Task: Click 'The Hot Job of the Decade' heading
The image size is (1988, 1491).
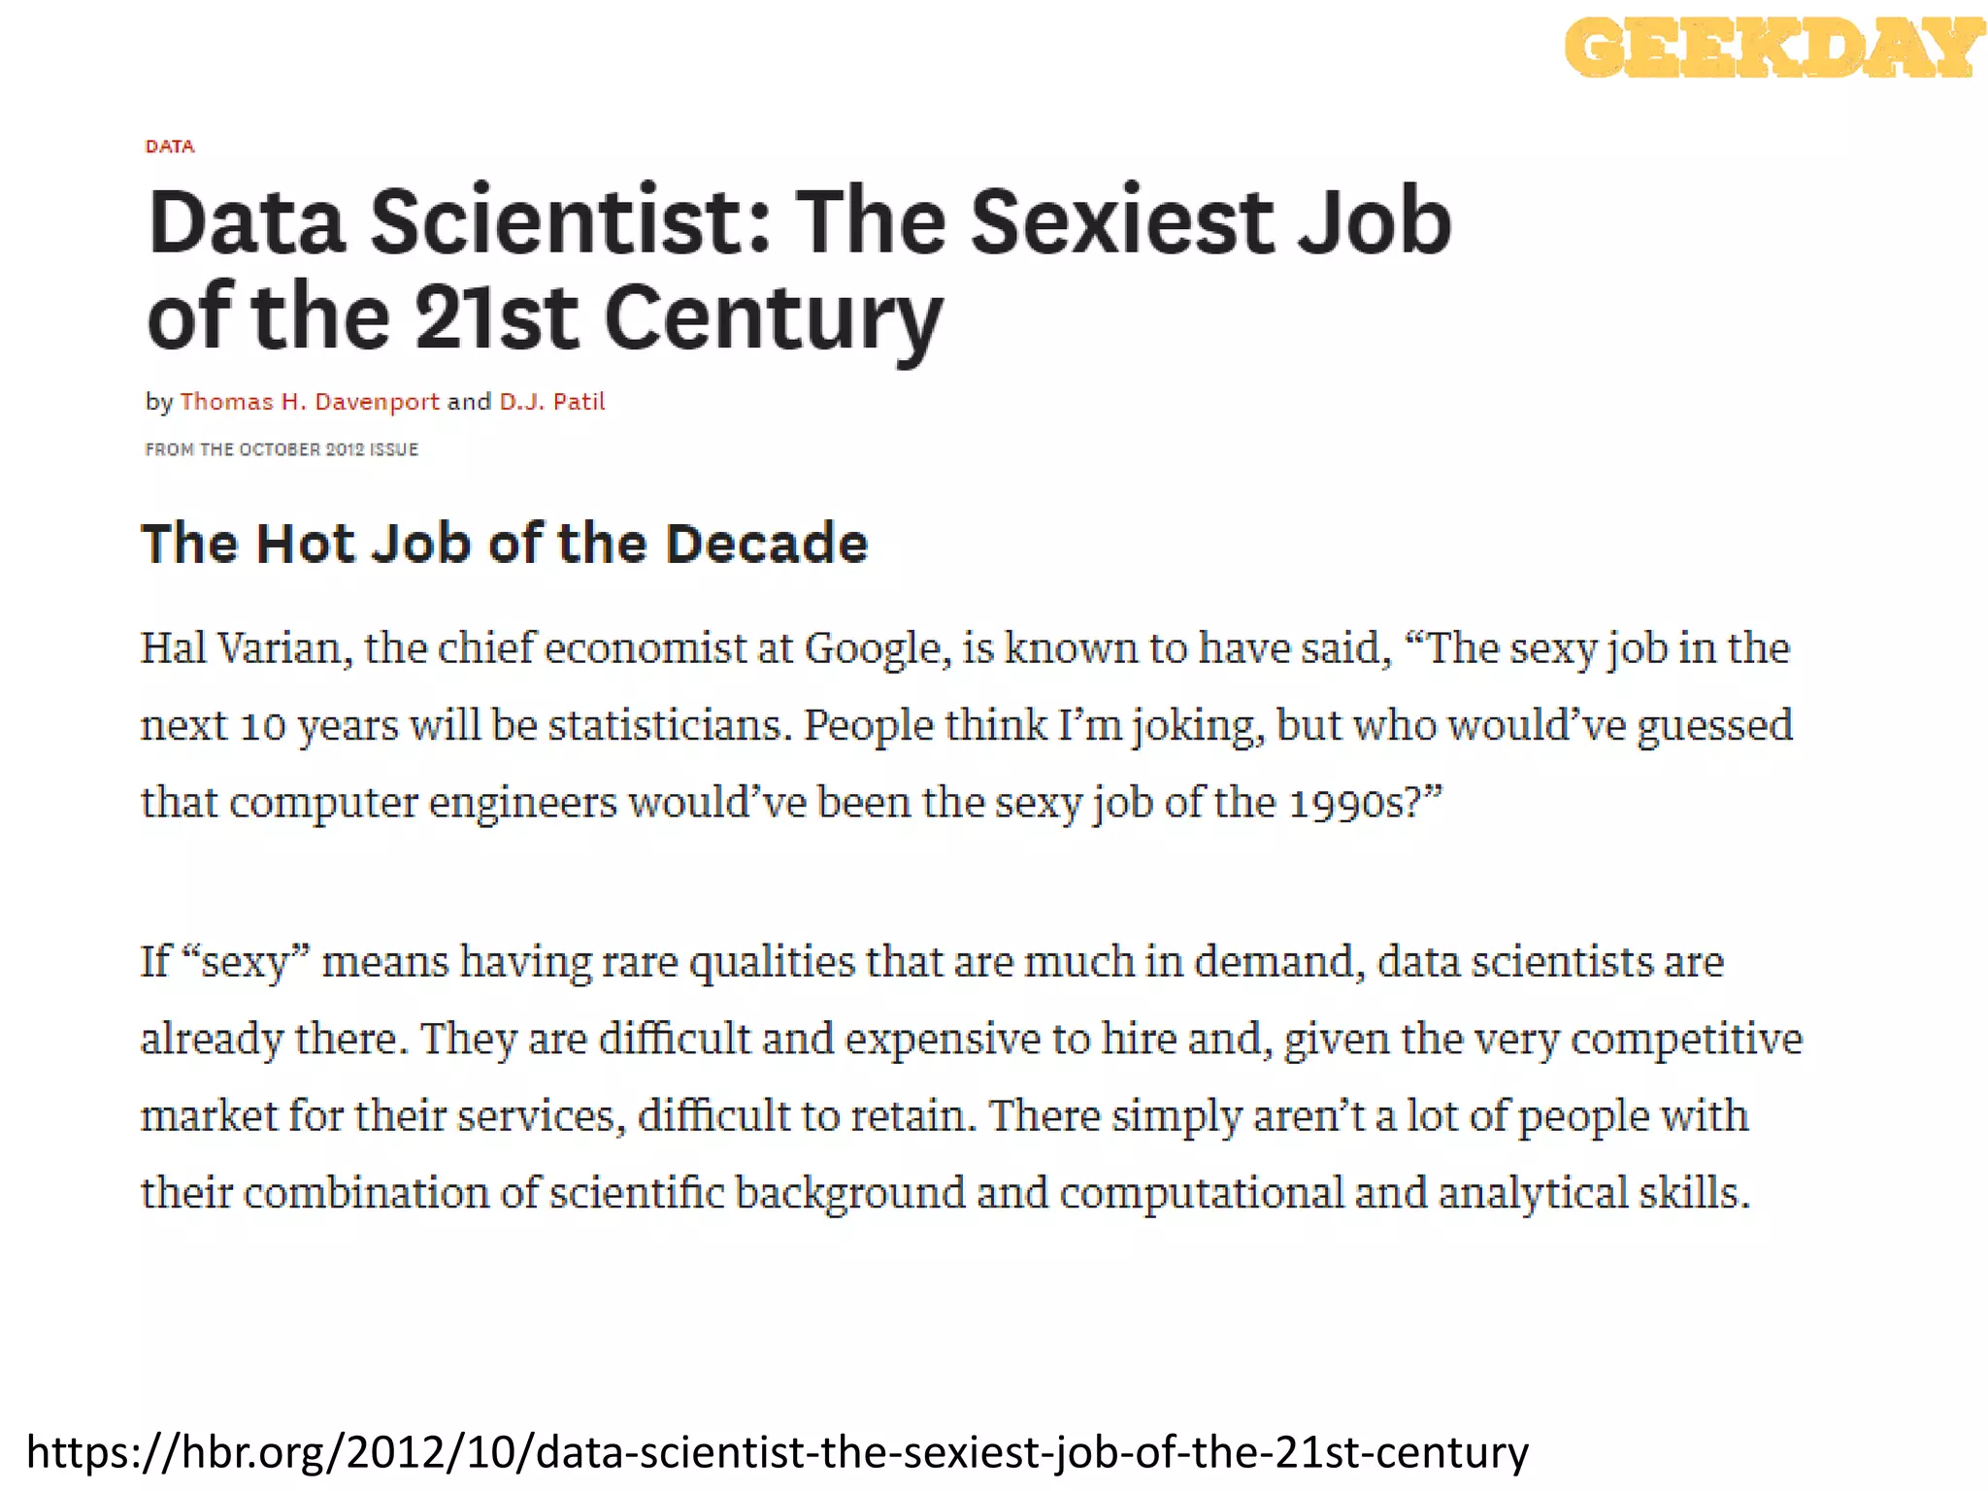Action: coord(504,543)
